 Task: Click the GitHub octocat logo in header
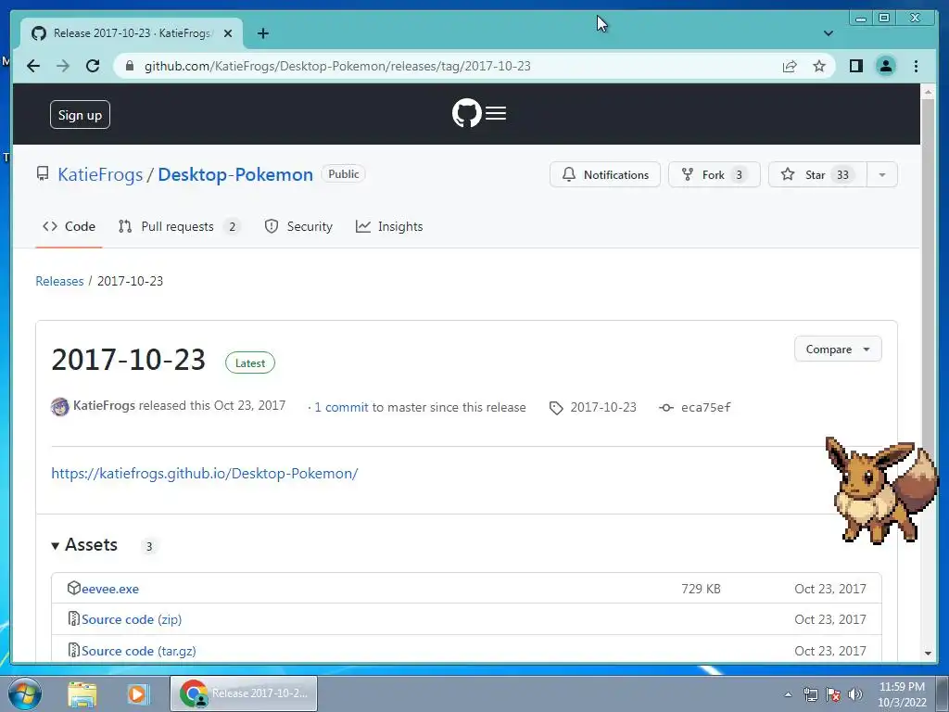click(467, 113)
